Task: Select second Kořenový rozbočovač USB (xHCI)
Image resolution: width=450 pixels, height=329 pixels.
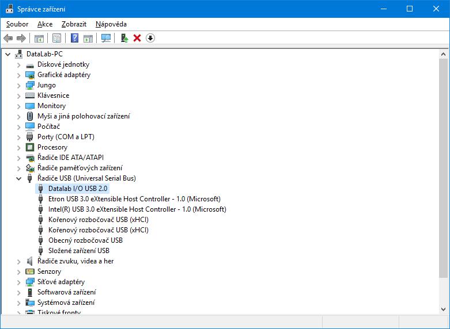Action: coord(99,230)
